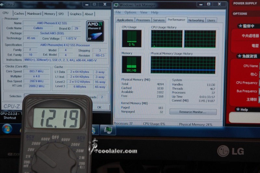Click status bar Physical Memory: 24%
Image resolution: width=260 pixels, height=173 pixels.
coord(196,125)
